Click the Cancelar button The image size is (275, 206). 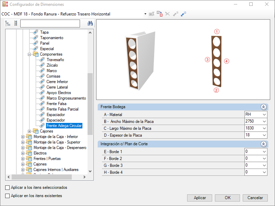point(255,198)
